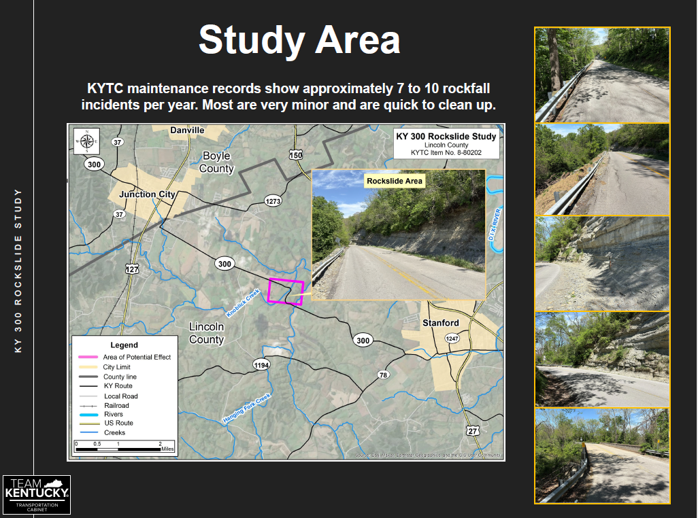Click the 'US Route' legend entry
This screenshot has height=518, width=698.
[118, 423]
